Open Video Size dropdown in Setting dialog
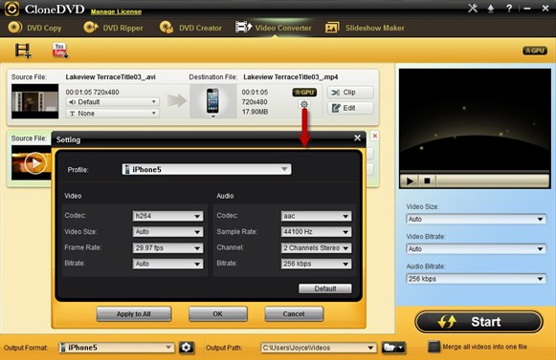This screenshot has height=360, width=556. 167,232
